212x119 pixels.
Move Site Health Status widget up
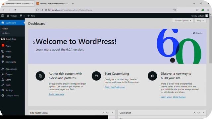(103, 113)
